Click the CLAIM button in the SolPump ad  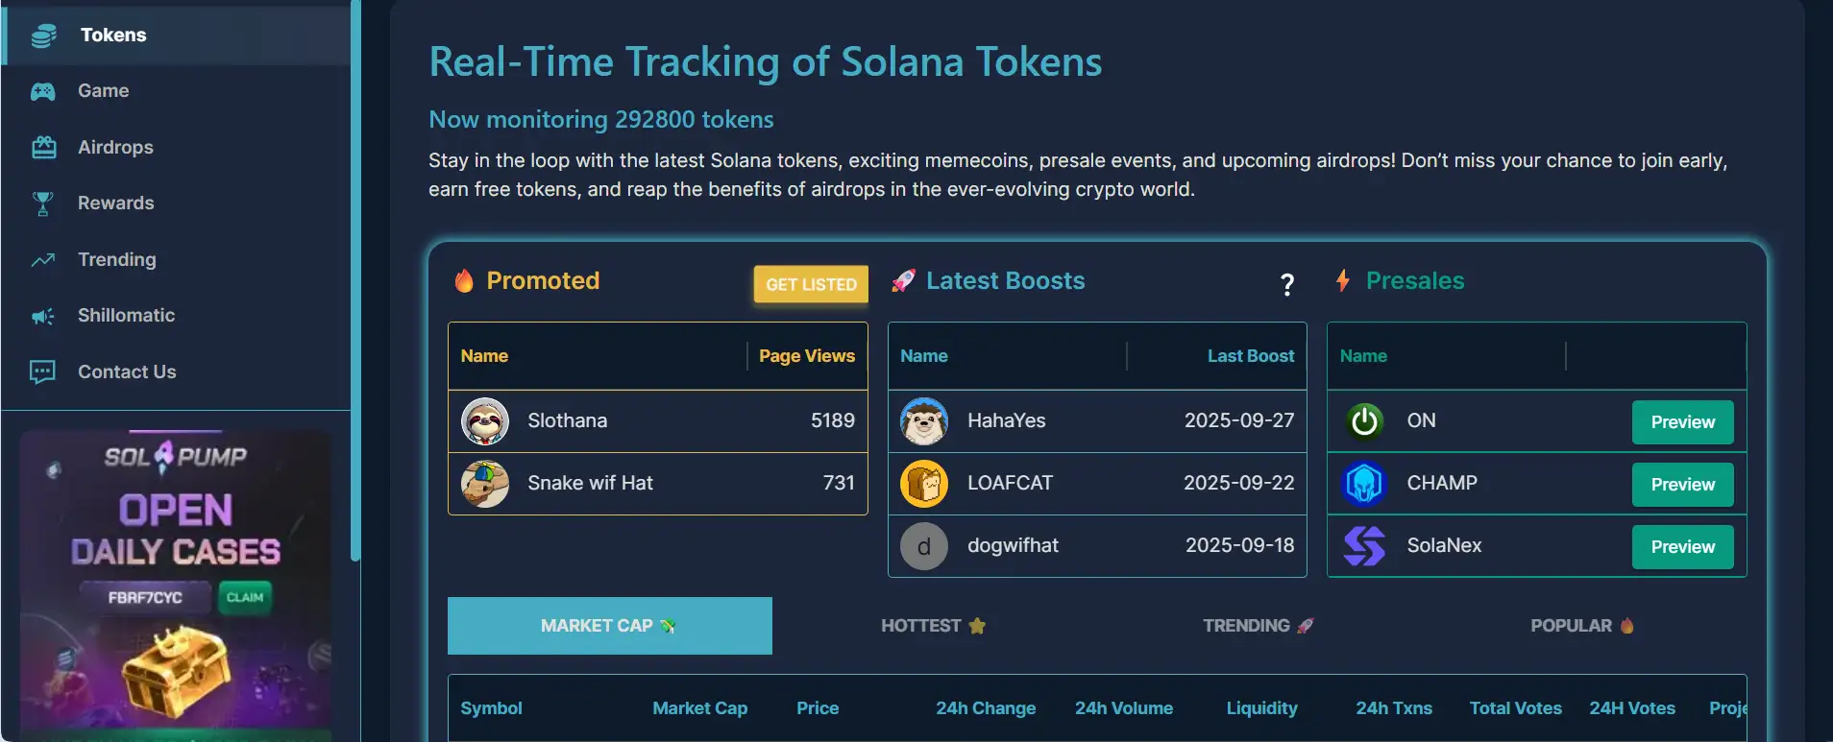(x=245, y=597)
